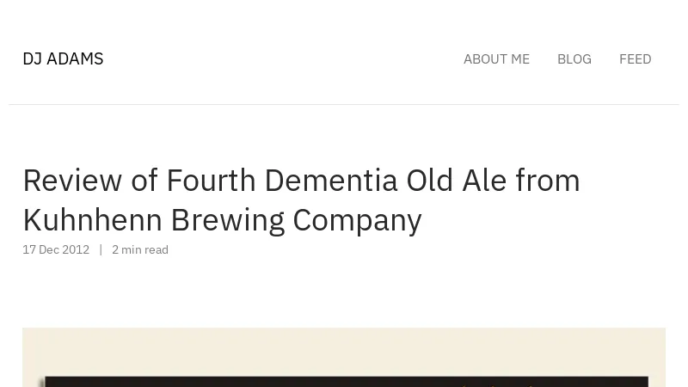Click "Fourth Dementia" in the heading
The height and width of the screenshot is (387, 688).
click(x=282, y=181)
